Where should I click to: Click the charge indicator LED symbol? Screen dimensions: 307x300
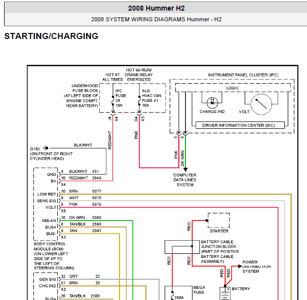tap(212, 103)
